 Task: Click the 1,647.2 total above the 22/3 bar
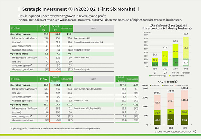click(x=157, y=93)
